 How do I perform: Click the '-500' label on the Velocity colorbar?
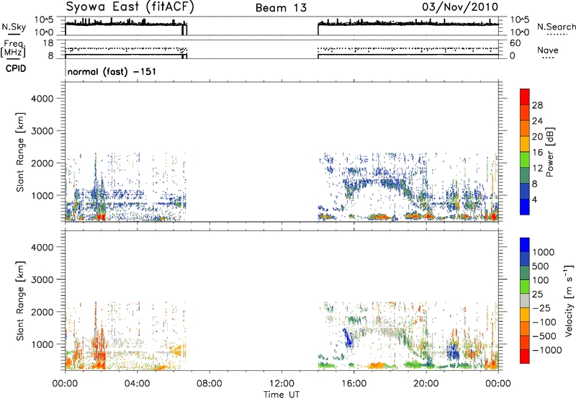544,336
